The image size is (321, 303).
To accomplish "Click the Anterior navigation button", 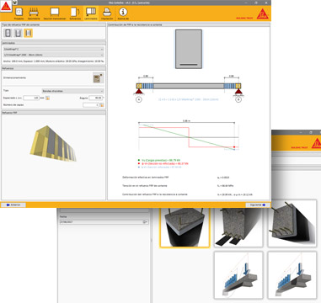I will 13,205.
